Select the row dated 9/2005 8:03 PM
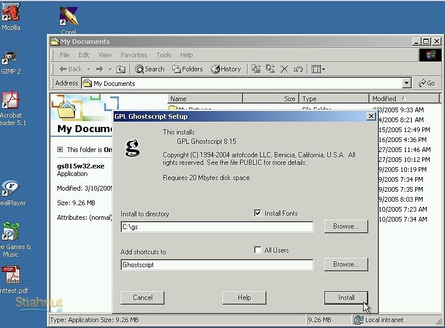This screenshot has width=445, height=328. click(401, 199)
